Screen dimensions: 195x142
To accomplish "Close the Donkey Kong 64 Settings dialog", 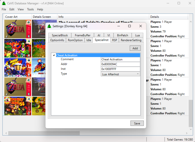I will 140,26.
